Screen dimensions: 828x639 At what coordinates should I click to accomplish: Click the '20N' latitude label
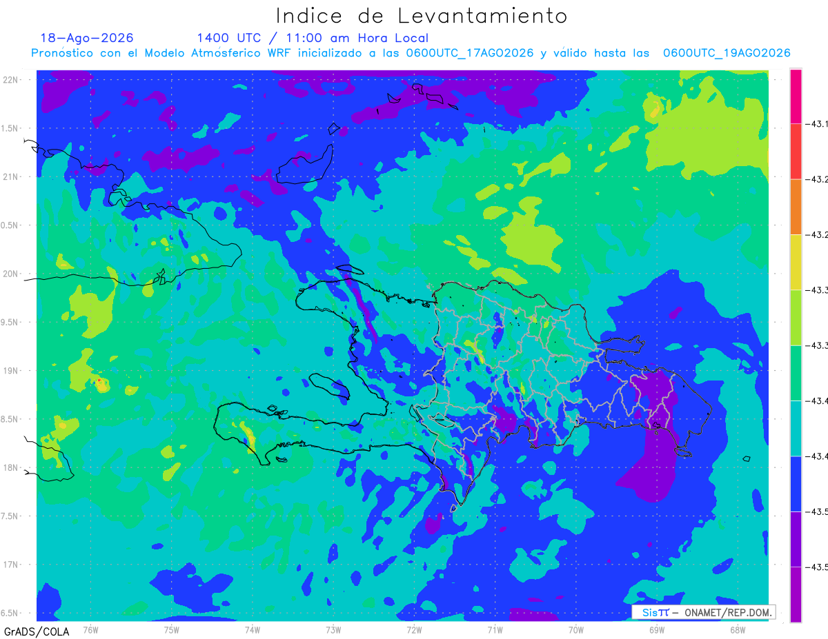click(11, 274)
